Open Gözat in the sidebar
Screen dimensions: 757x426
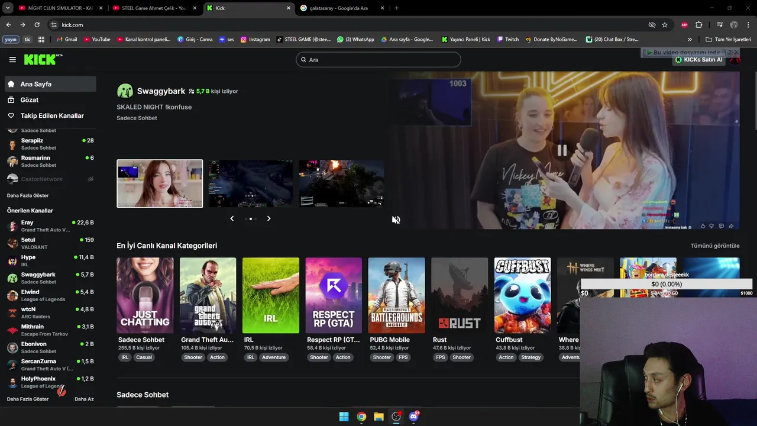[x=50, y=100]
